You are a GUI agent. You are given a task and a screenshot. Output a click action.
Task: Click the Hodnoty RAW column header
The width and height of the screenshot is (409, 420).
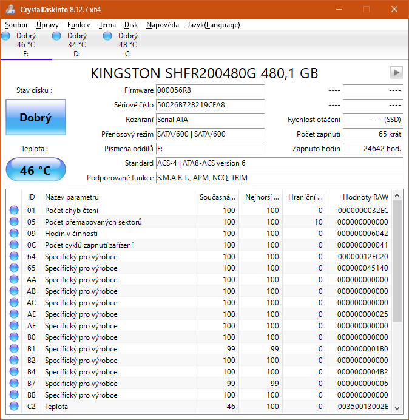click(365, 197)
